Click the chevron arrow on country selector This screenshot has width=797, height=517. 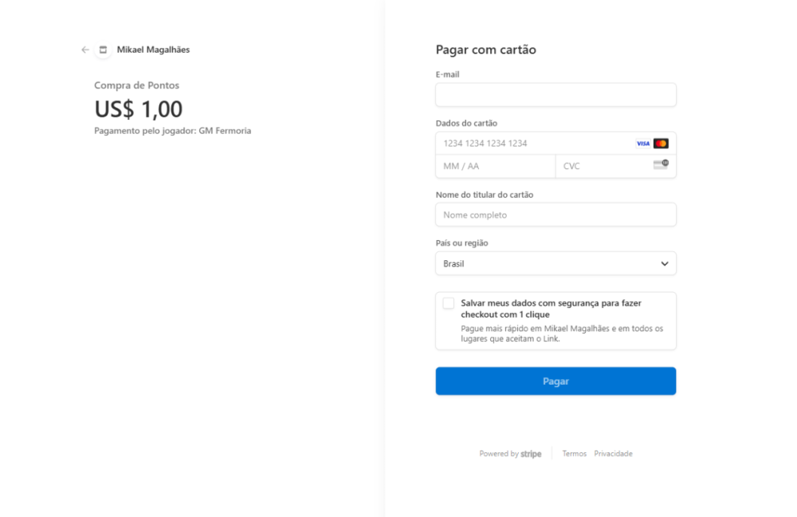pyautogui.click(x=665, y=263)
